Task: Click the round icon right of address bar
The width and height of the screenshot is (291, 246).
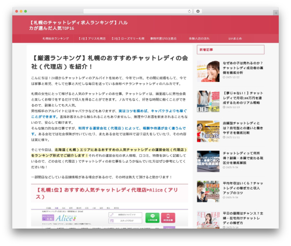Action: (x=198, y=12)
